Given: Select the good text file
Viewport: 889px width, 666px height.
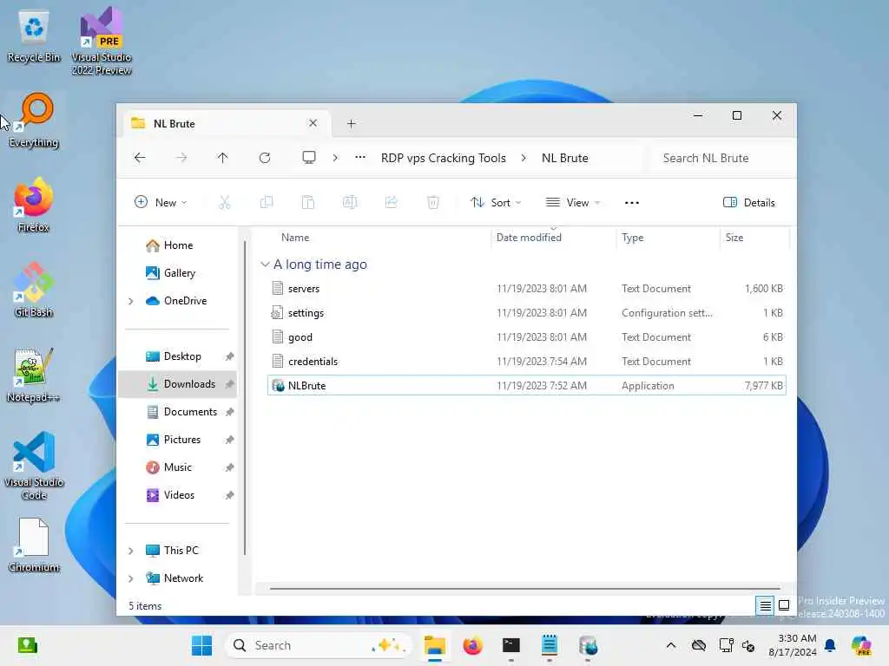Looking at the screenshot, I should point(526,337).
